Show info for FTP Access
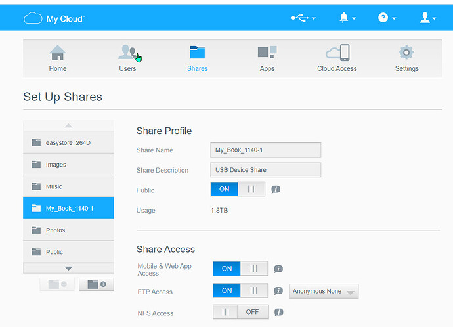Screen dimensions: 453x327 (278, 291)
